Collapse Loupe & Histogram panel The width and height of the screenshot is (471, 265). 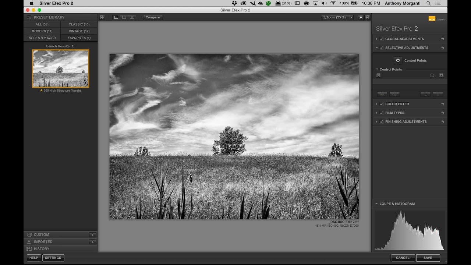point(377,204)
